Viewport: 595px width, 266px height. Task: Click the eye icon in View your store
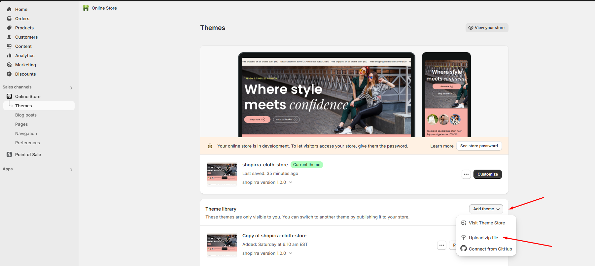471,28
